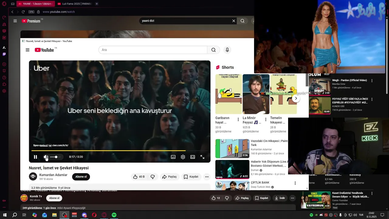Open a new browser tab
Viewport: 389px width, 219px height.
tap(97, 4)
